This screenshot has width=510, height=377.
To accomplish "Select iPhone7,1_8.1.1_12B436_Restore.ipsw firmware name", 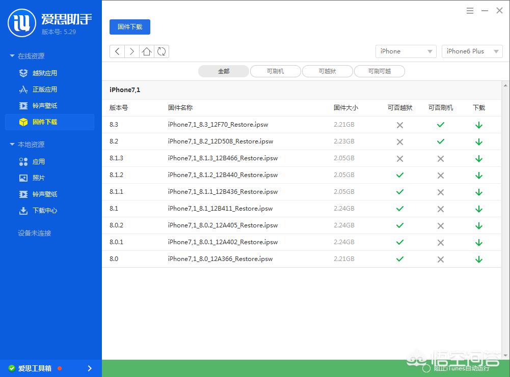I will tap(223, 192).
